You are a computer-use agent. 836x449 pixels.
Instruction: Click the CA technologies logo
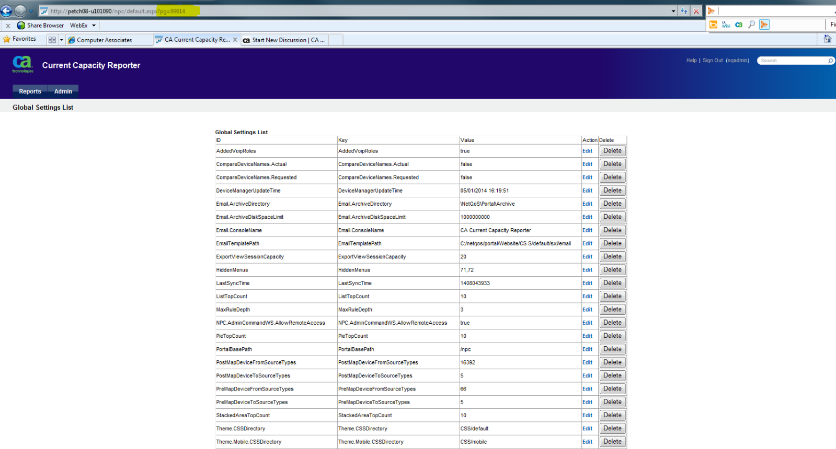click(22, 64)
